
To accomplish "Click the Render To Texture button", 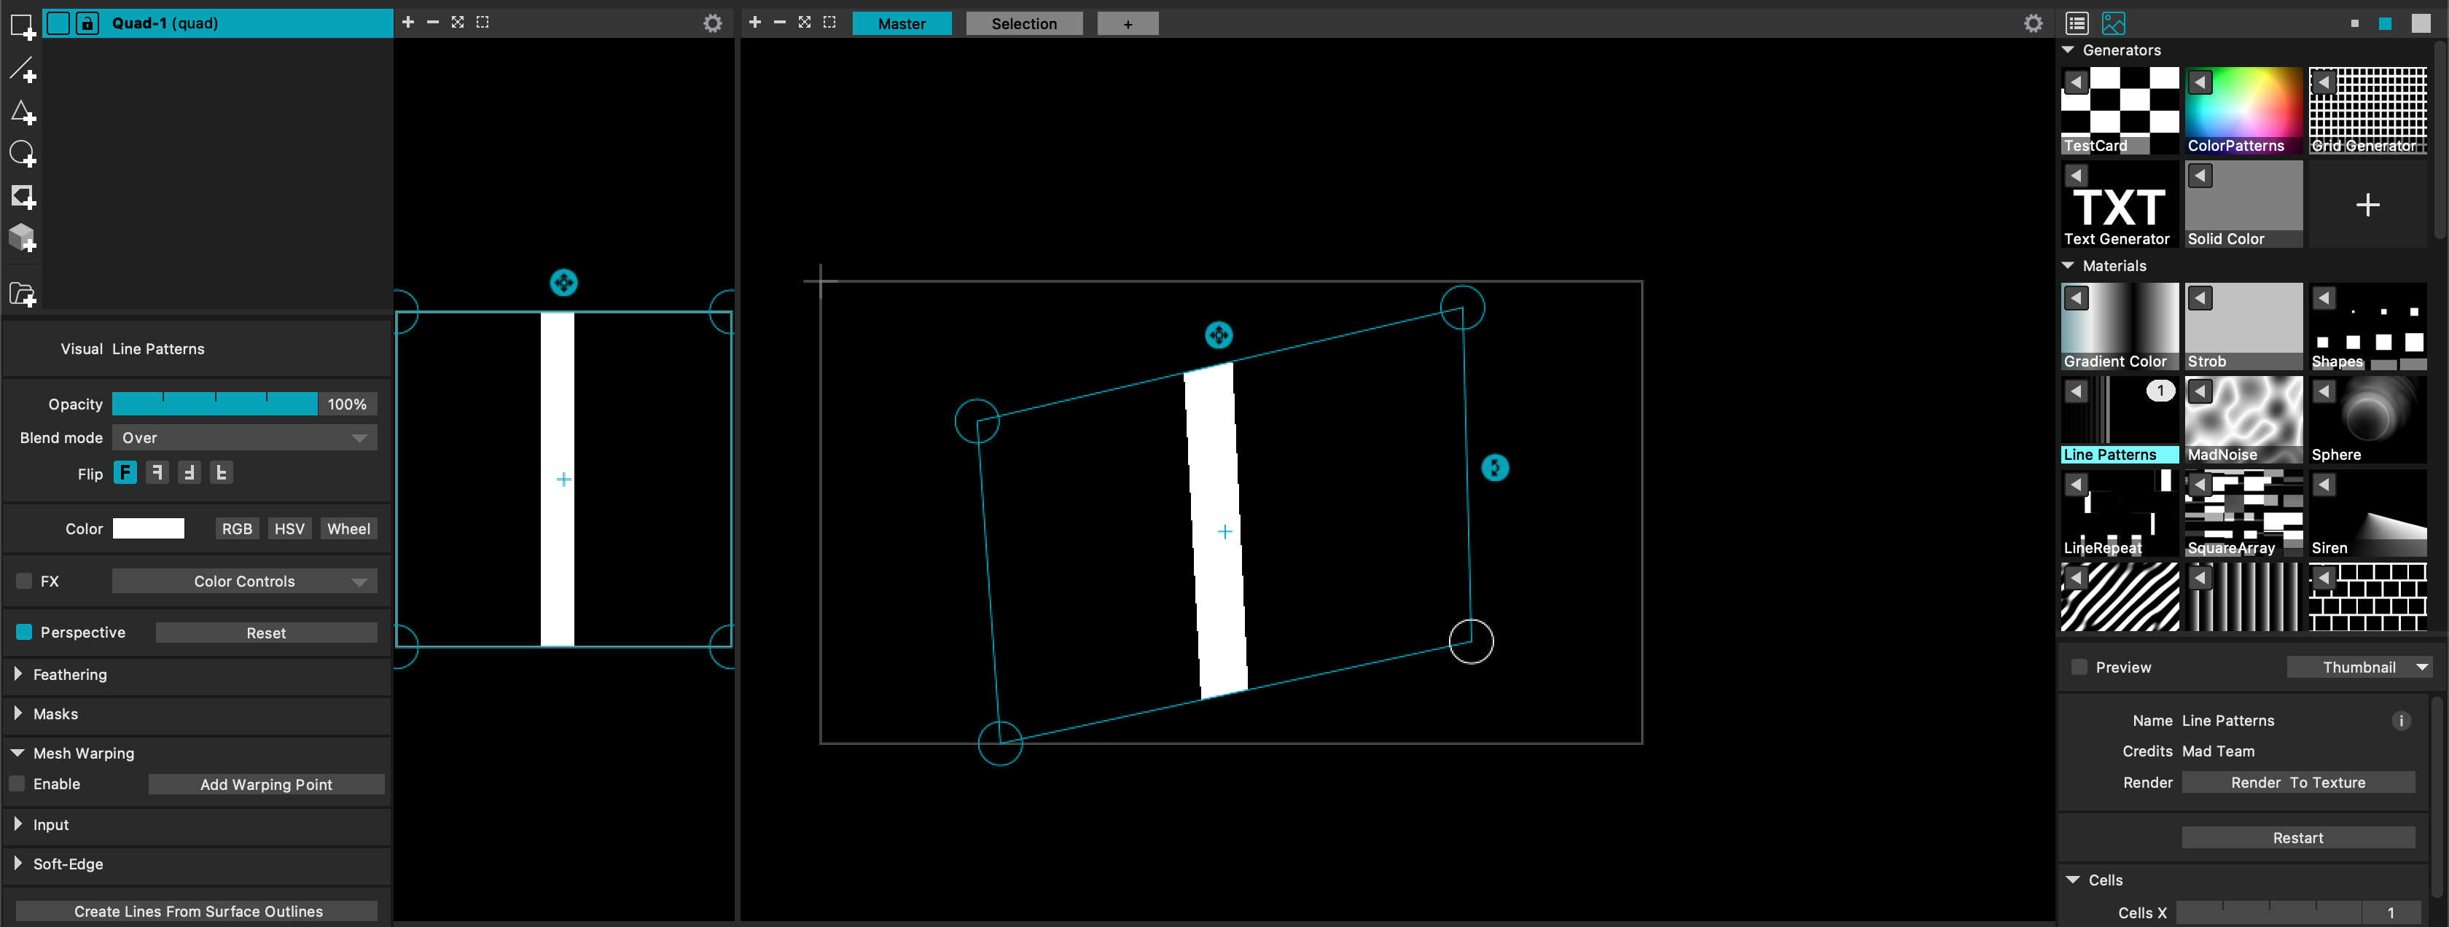I will [x=2297, y=783].
